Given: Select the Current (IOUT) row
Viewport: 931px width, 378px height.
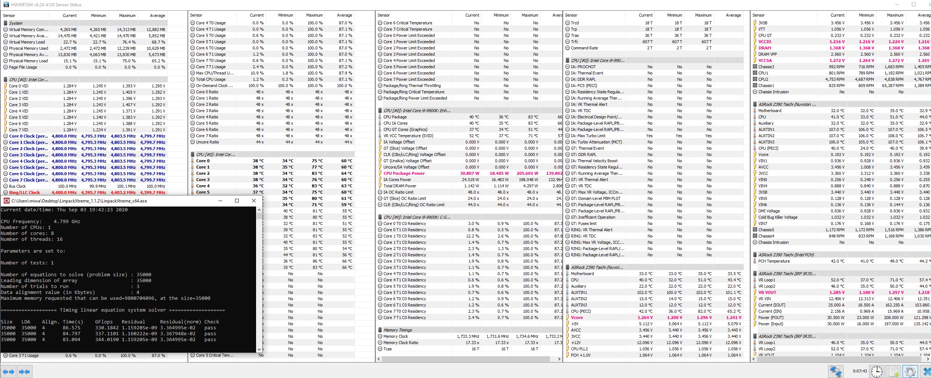Looking at the screenshot, I should (841, 305).
